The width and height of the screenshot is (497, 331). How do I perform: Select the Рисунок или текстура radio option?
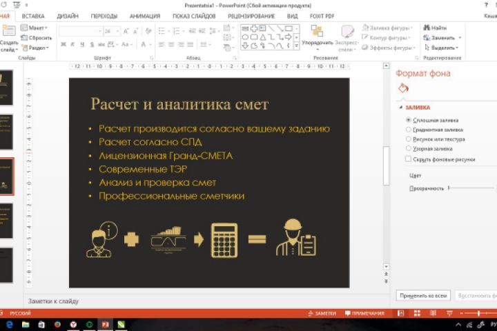[409, 139]
